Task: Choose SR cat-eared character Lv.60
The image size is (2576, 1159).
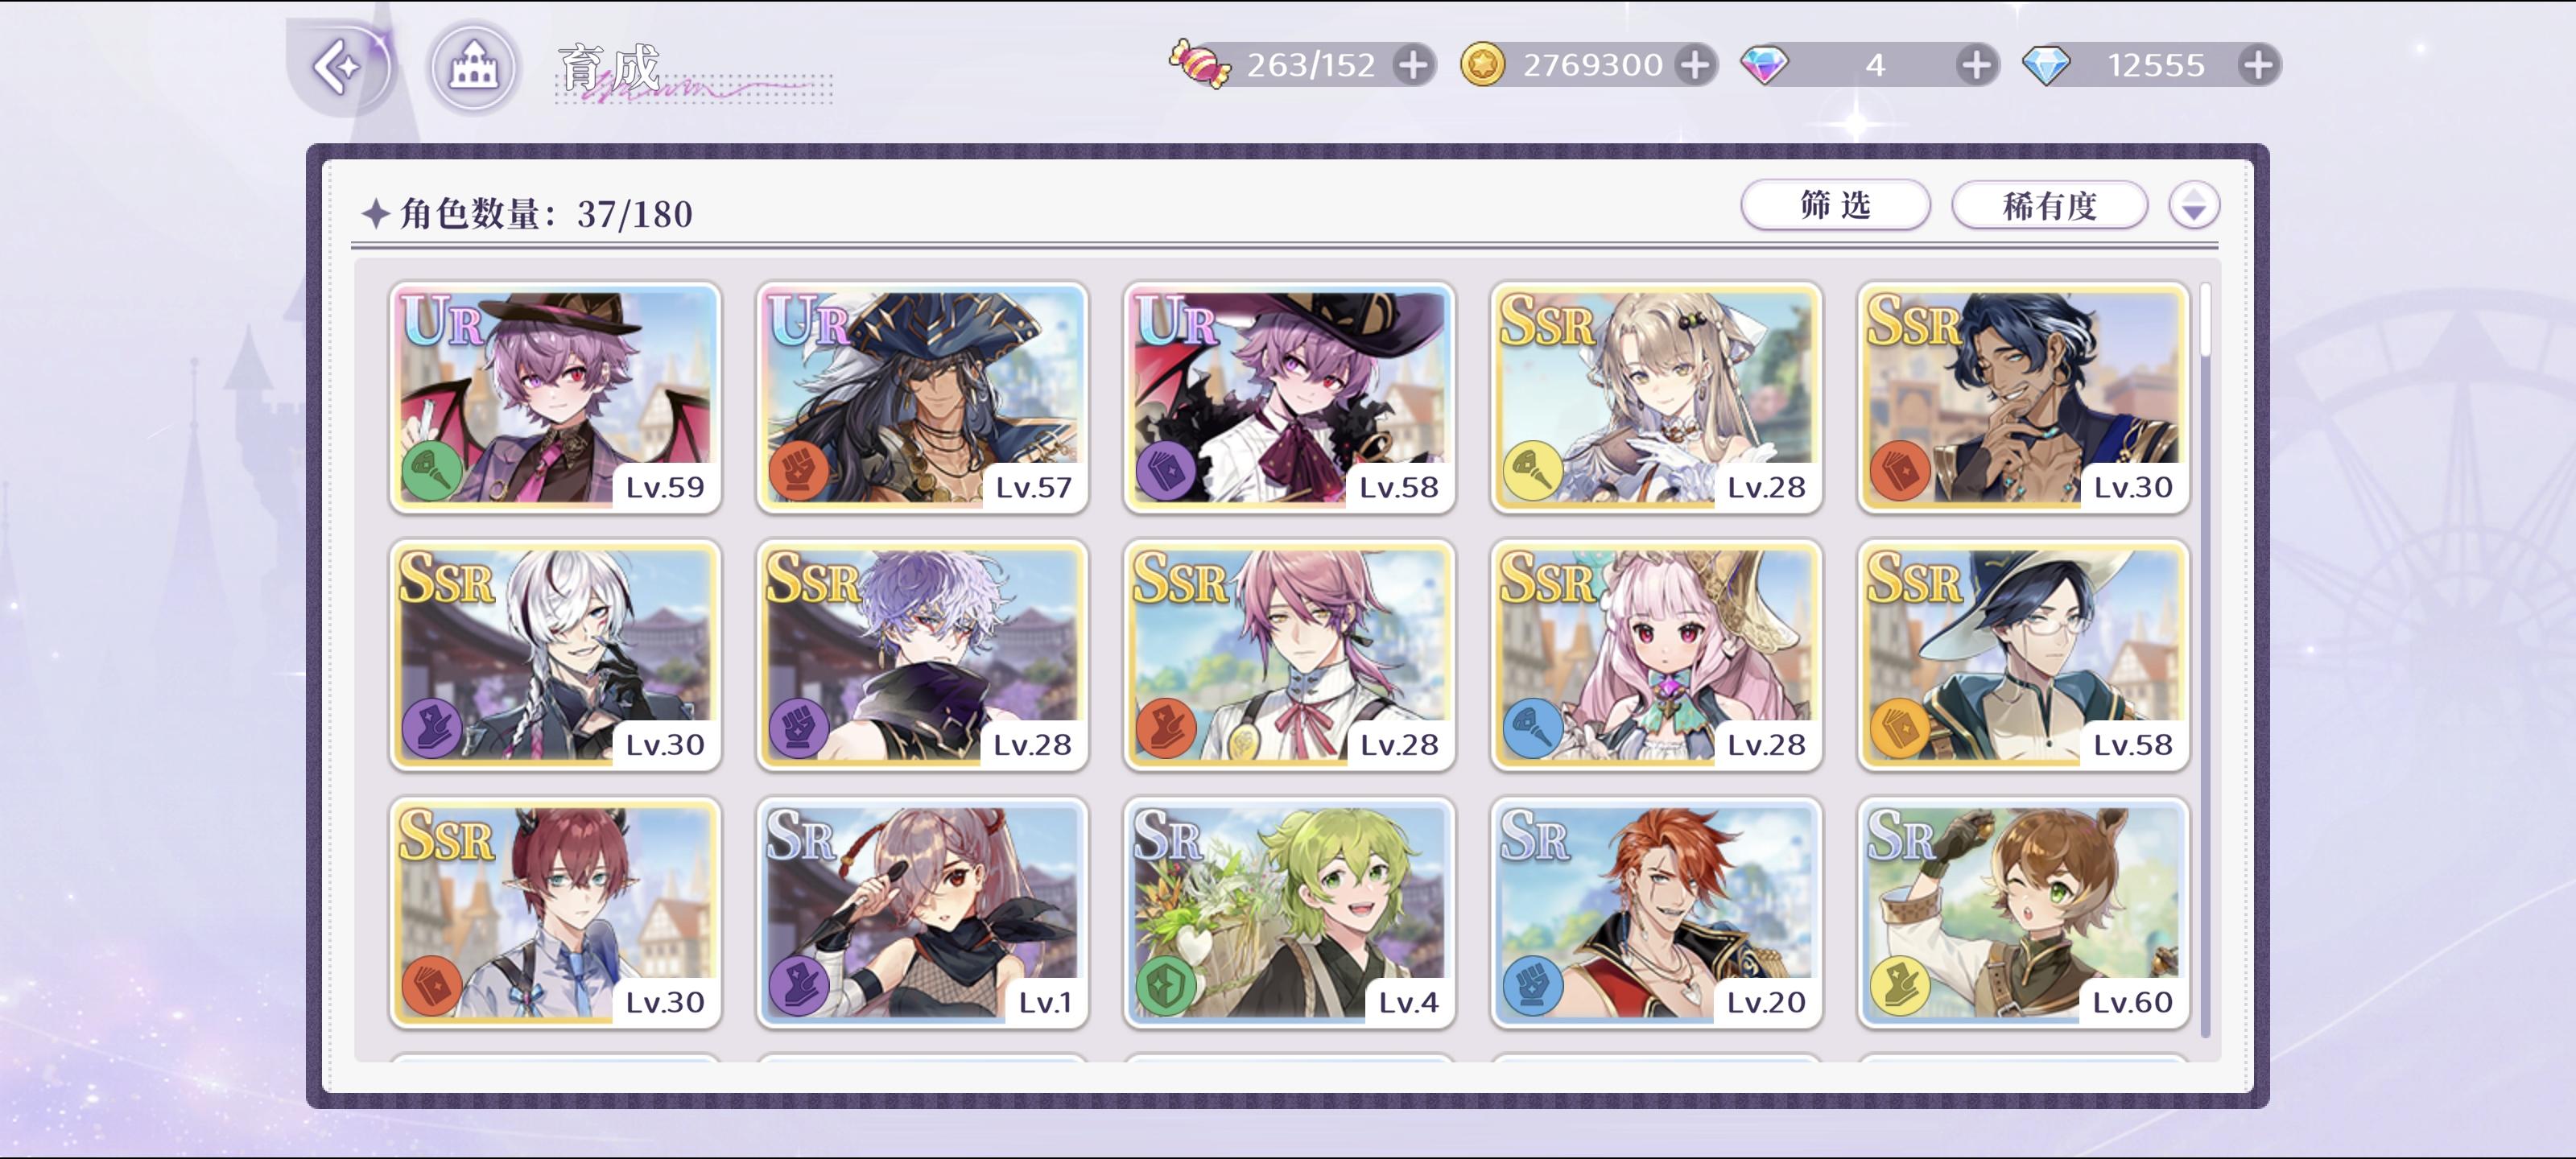Action: [2023, 913]
